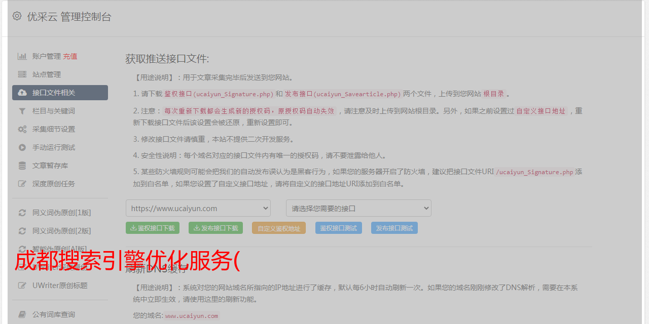The image size is (649, 324).
Task: Click the gear icon beside 优采云 管理控制台
Action: pyautogui.click(x=17, y=16)
